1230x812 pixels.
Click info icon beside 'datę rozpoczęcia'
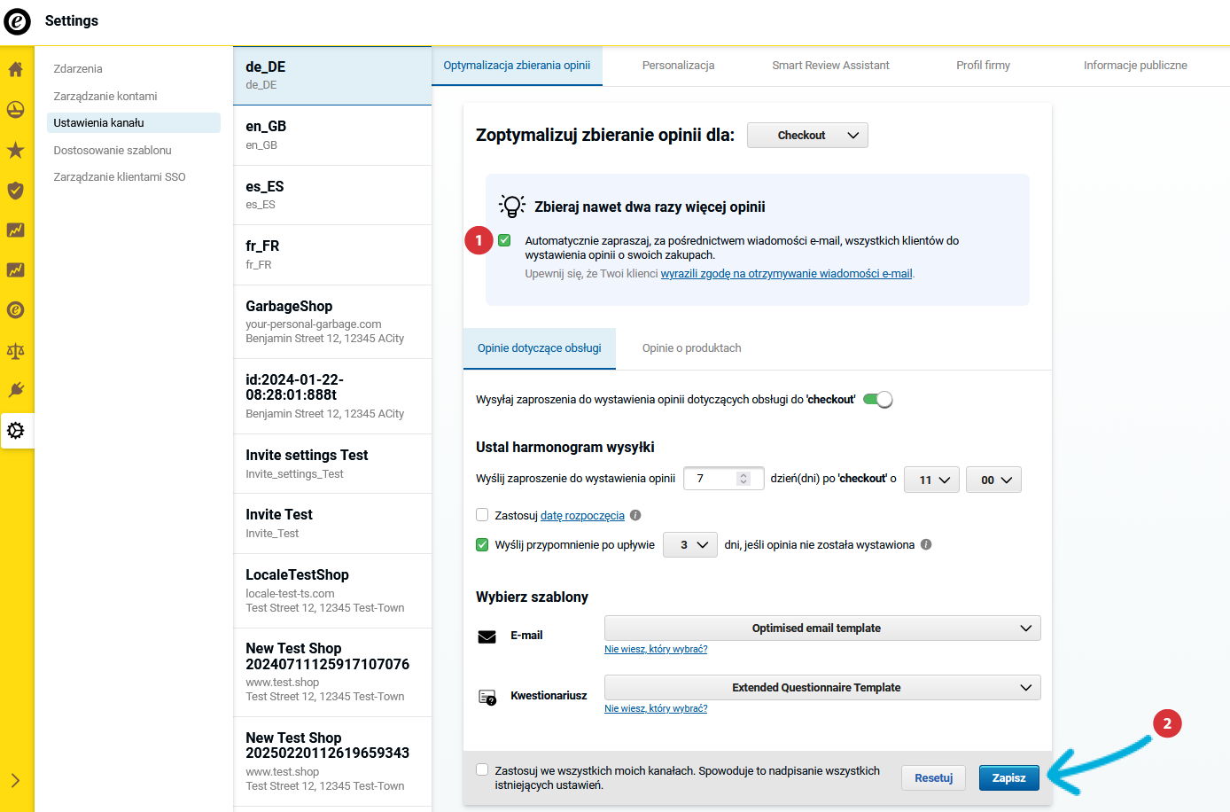tap(635, 515)
